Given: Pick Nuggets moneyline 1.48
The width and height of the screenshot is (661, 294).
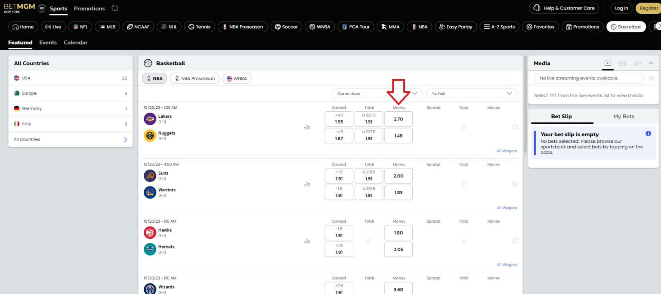Looking at the screenshot, I should point(398,136).
